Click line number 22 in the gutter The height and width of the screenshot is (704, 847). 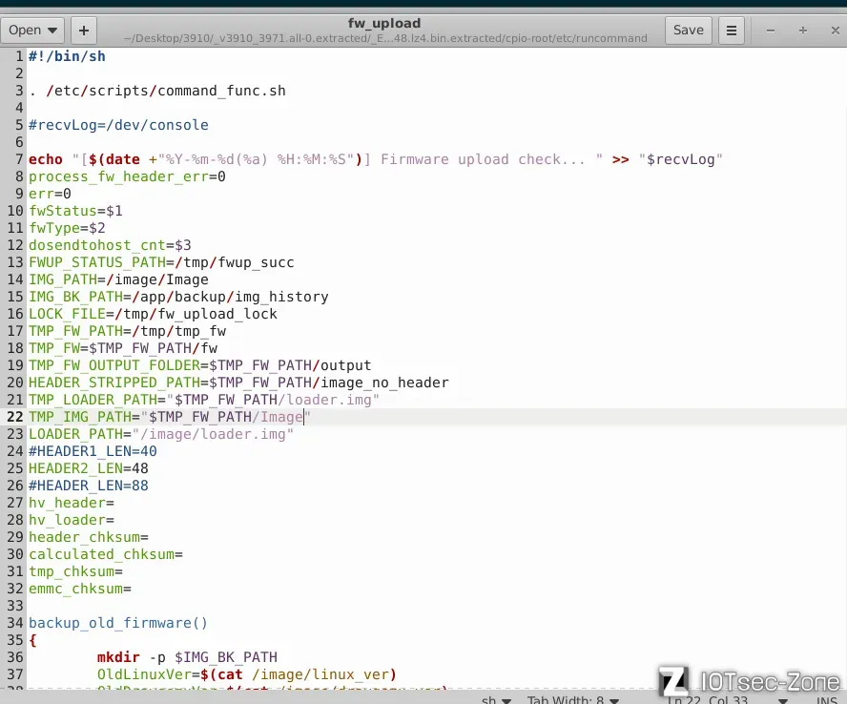15,417
